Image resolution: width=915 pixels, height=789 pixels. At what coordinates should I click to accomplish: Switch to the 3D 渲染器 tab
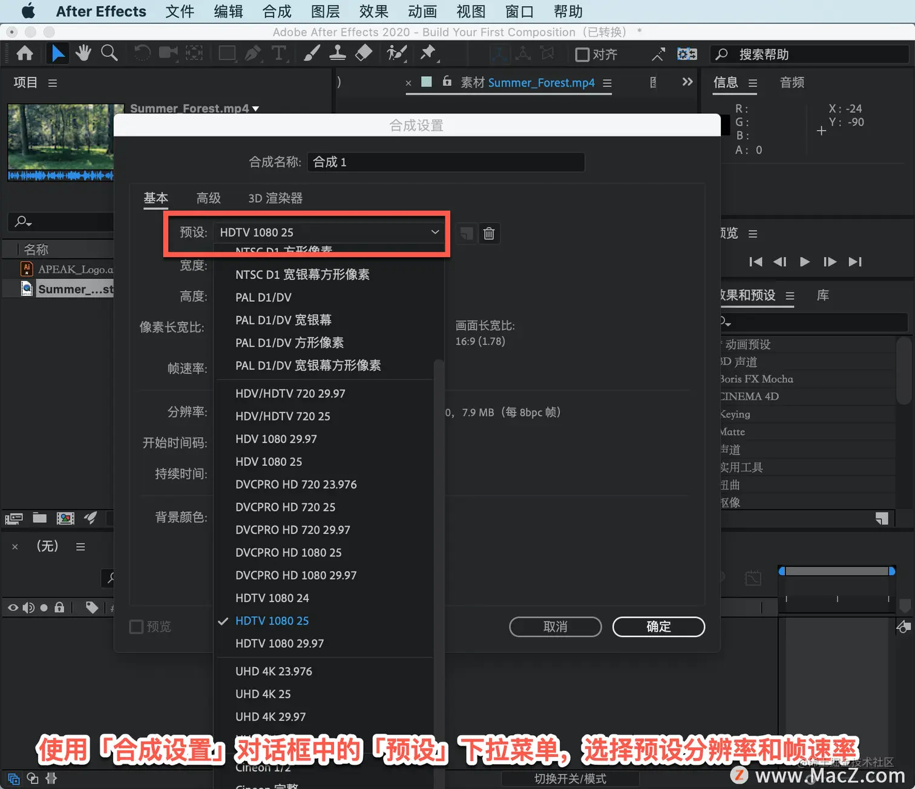(x=275, y=198)
